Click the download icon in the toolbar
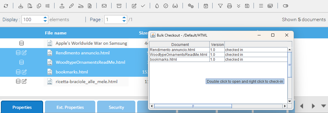This screenshot has height=113, width=328. (x=21, y=6)
